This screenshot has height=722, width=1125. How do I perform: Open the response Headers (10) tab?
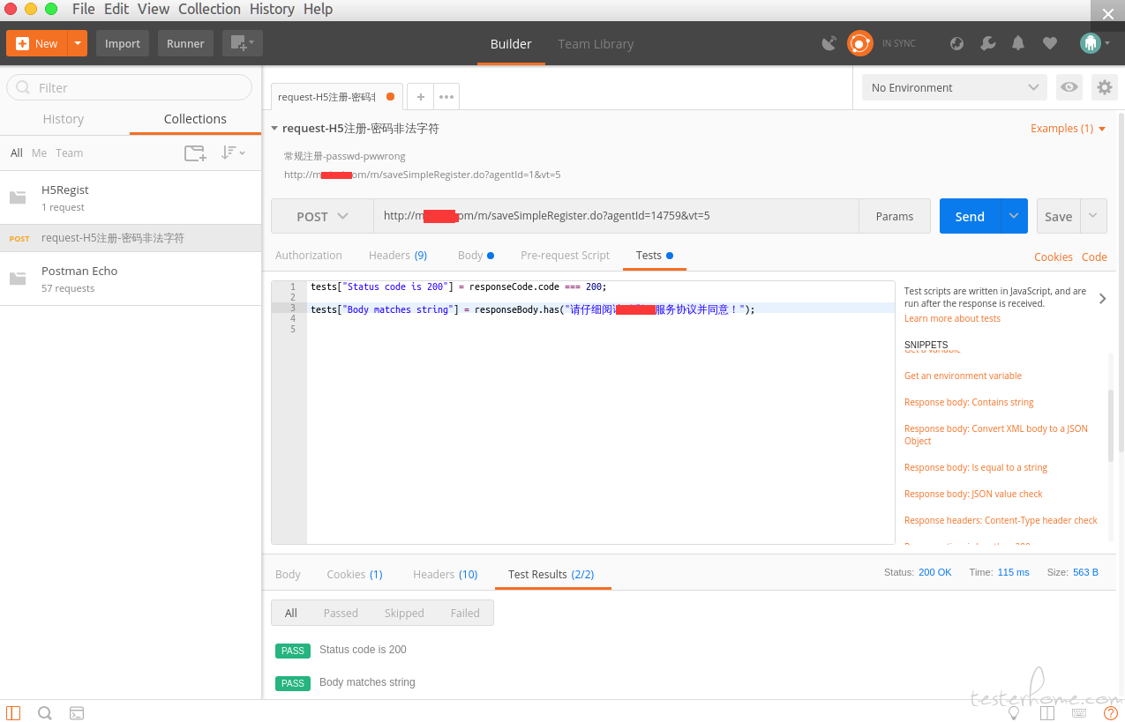pos(446,575)
